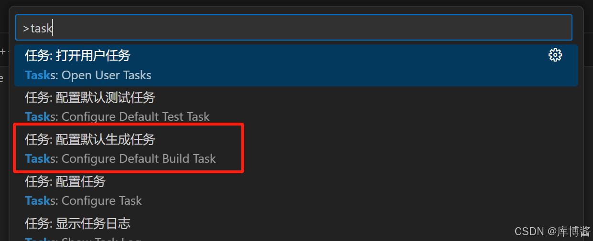
Task: Select 任务: 显示任务日志 command
Action: tap(77, 223)
